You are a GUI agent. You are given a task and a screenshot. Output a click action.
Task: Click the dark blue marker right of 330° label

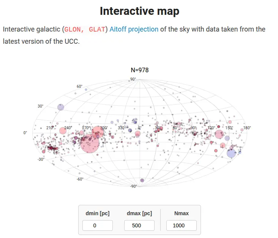130,130
